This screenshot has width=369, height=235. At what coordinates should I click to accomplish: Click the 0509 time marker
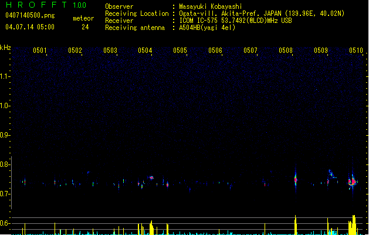(x=321, y=51)
